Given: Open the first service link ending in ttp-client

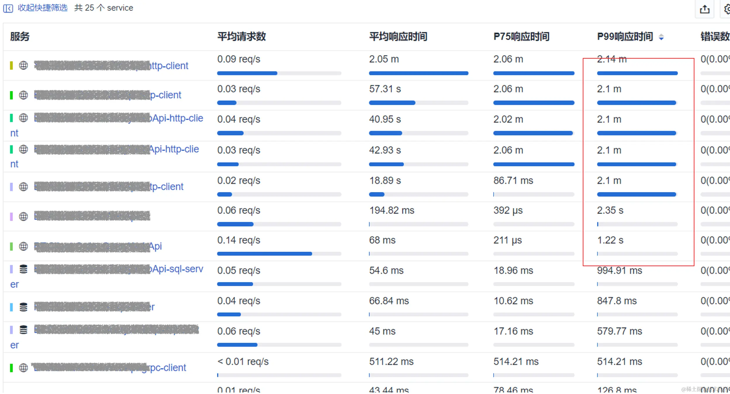Looking at the screenshot, I should point(169,66).
